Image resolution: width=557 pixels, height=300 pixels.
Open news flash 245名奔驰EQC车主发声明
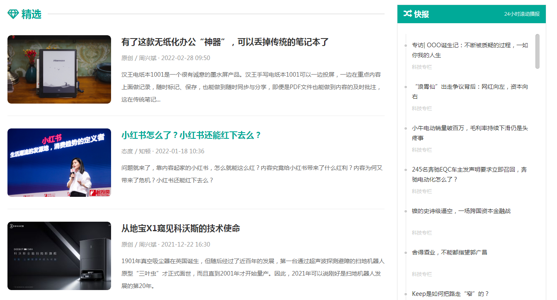(470, 174)
